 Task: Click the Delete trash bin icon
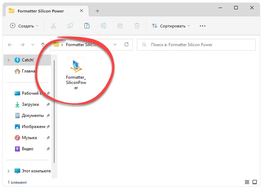tap(137, 26)
